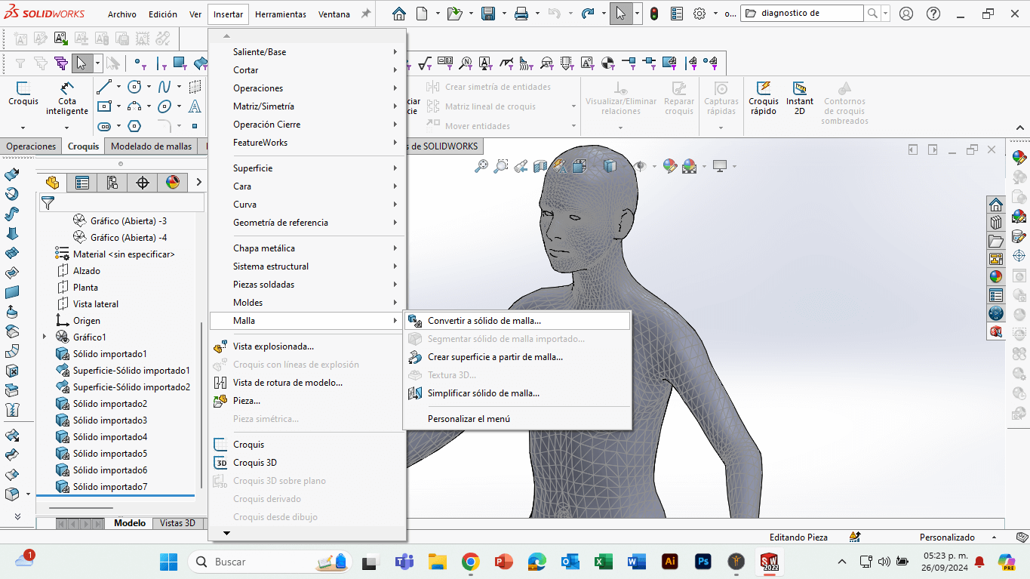1030x579 pixels.
Task: Toggle the filter vertices point icon
Action: click(140, 63)
